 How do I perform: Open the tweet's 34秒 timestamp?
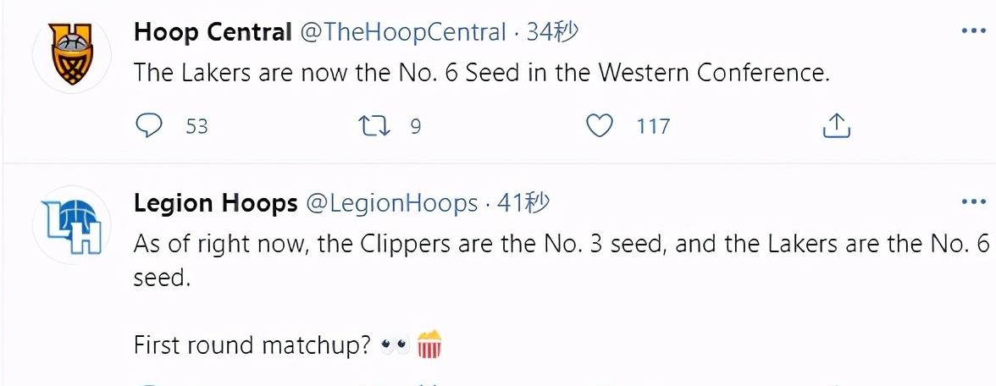(552, 33)
